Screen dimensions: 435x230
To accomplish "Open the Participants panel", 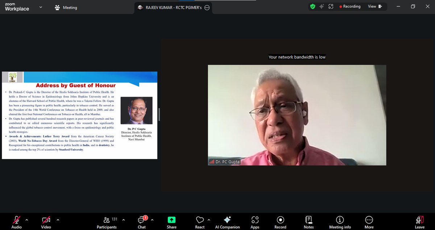I will pyautogui.click(x=107, y=222).
